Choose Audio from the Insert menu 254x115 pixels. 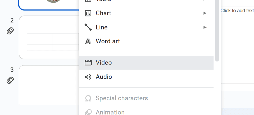click(146, 77)
